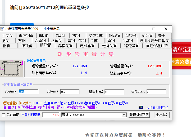
Task: Click the blue button behind the dialog top
Action: 22,24
